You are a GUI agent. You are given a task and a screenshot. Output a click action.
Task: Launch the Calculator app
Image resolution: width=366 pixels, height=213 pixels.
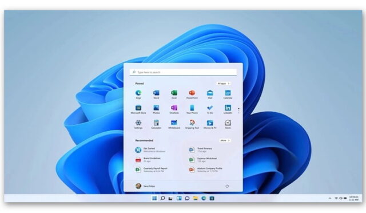tap(156, 124)
